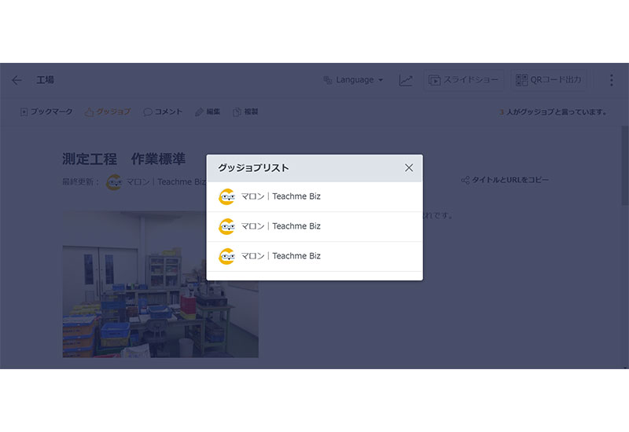Open the analytics line chart icon
The image size is (629, 432).
point(406,80)
